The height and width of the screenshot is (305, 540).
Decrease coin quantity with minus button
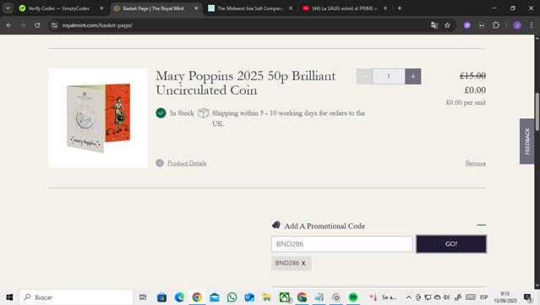364,76
